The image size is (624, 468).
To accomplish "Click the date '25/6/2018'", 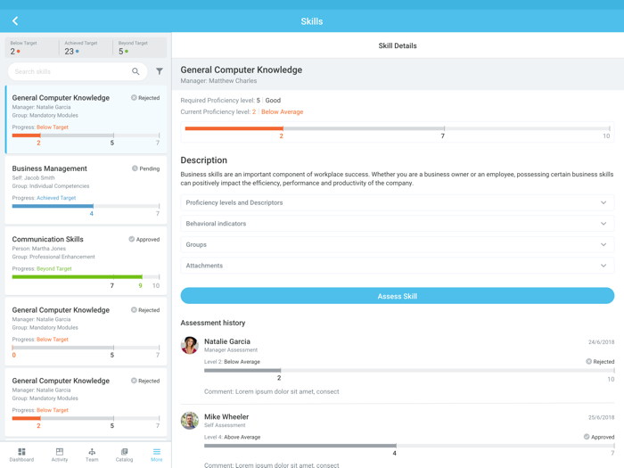I will click(601, 417).
